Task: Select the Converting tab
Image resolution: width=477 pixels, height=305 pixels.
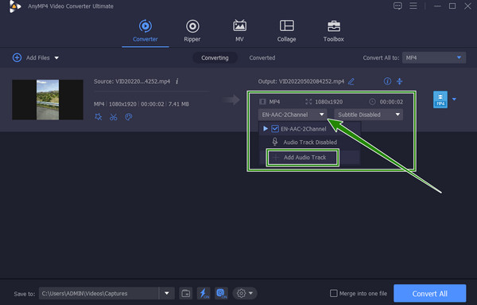Action: (215, 58)
